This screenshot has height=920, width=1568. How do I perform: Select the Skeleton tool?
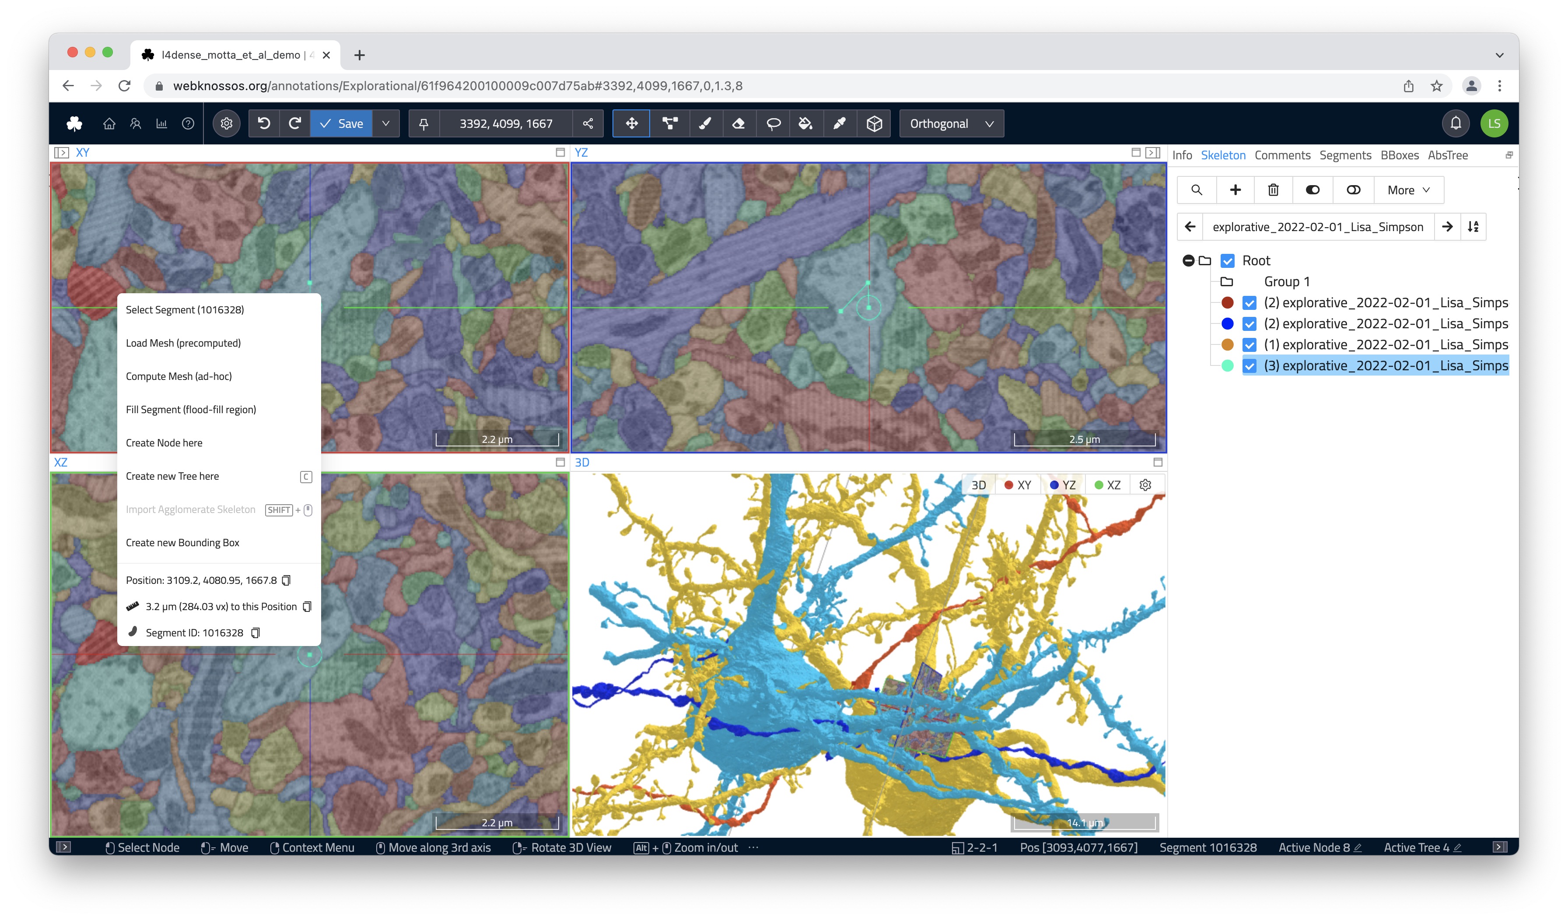click(x=669, y=123)
